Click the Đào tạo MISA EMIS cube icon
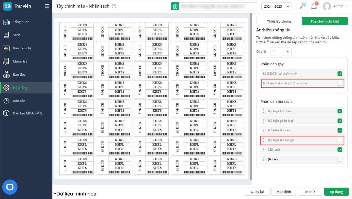Screen dimensions: 352x199 (6, 113)
